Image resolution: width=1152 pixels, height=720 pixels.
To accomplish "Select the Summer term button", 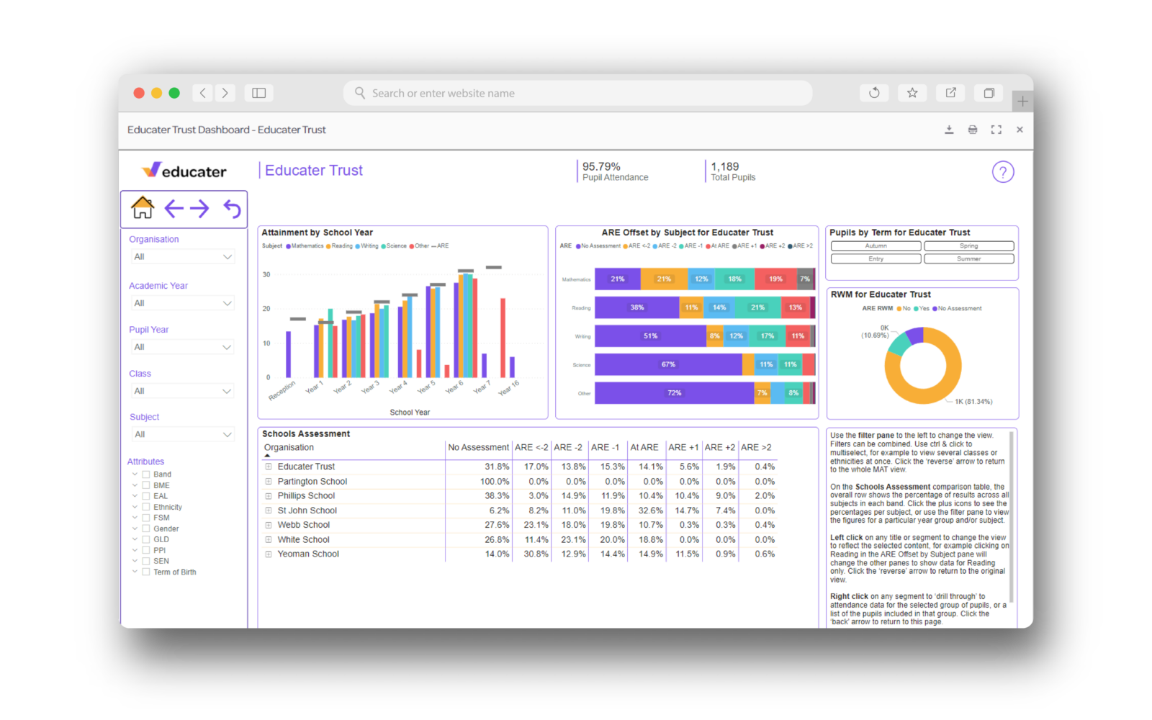I will coord(969,259).
